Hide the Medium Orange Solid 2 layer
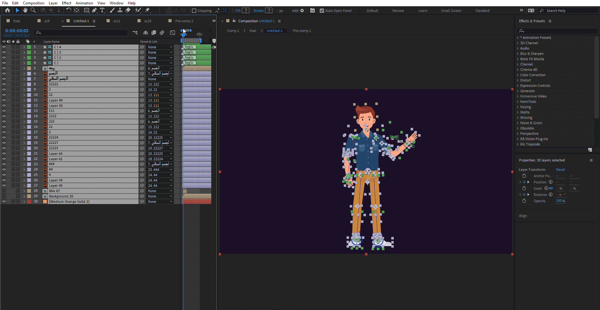 pyautogui.click(x=4, y=202)
